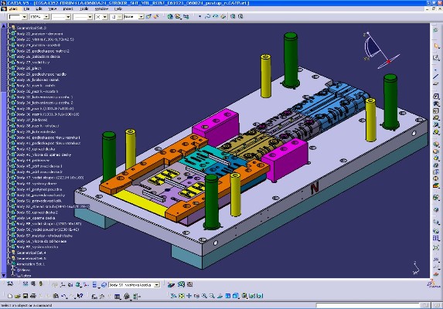Toggle Hide/Show on the view toolbar
This screenshot has height=309, width=443.
[x=252, y=296]
